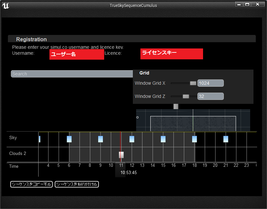Click the Sky track label

[x=13, y=137]
